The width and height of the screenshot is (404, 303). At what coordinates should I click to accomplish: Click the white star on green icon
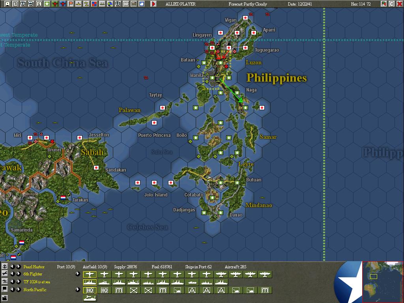tap(47, 4)
